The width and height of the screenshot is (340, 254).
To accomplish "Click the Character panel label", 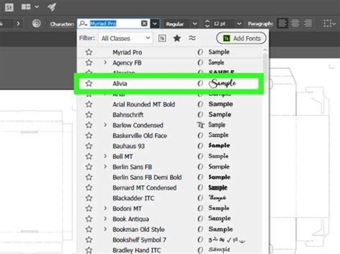I will point(62,24).
